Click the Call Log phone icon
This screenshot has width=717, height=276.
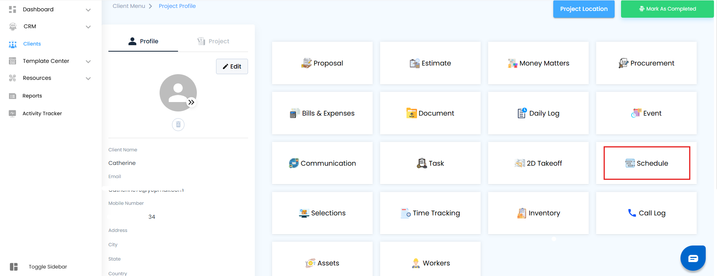(x=632, y=213)
